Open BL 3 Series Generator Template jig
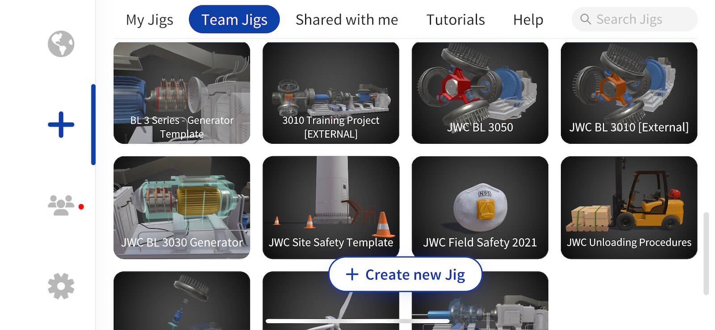This screenshot has width=715, height=330. [182, 93]
